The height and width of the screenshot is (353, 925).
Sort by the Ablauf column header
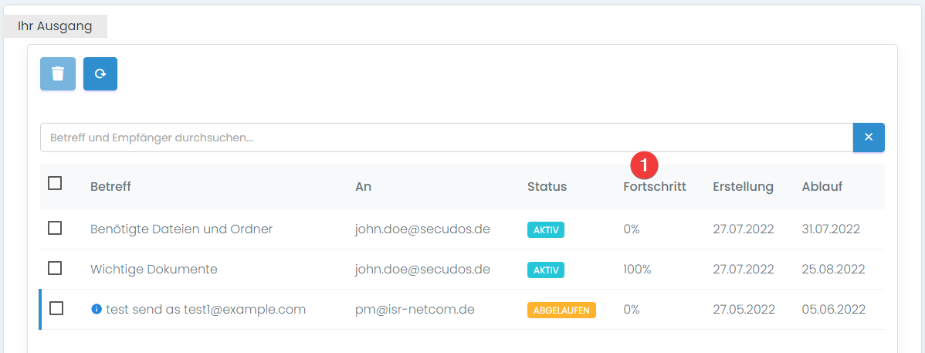(x=822, y=187)
